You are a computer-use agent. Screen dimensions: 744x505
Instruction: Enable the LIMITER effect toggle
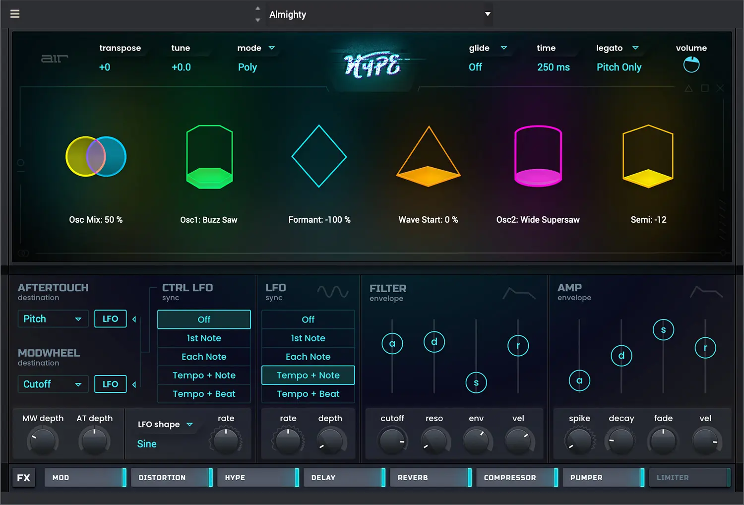(729, 477)
